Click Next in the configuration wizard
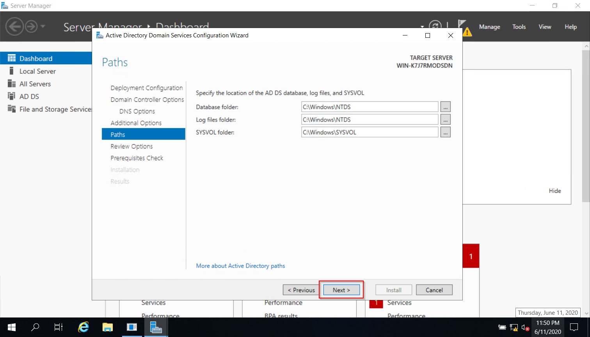Image resolution: width=590 pixels, height=337 pixels. coord(341,290)
